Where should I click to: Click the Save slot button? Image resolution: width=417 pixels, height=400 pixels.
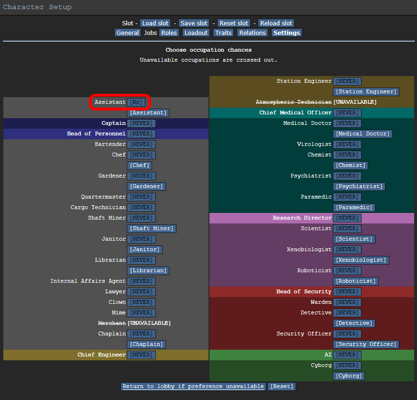tap(194, 23)
